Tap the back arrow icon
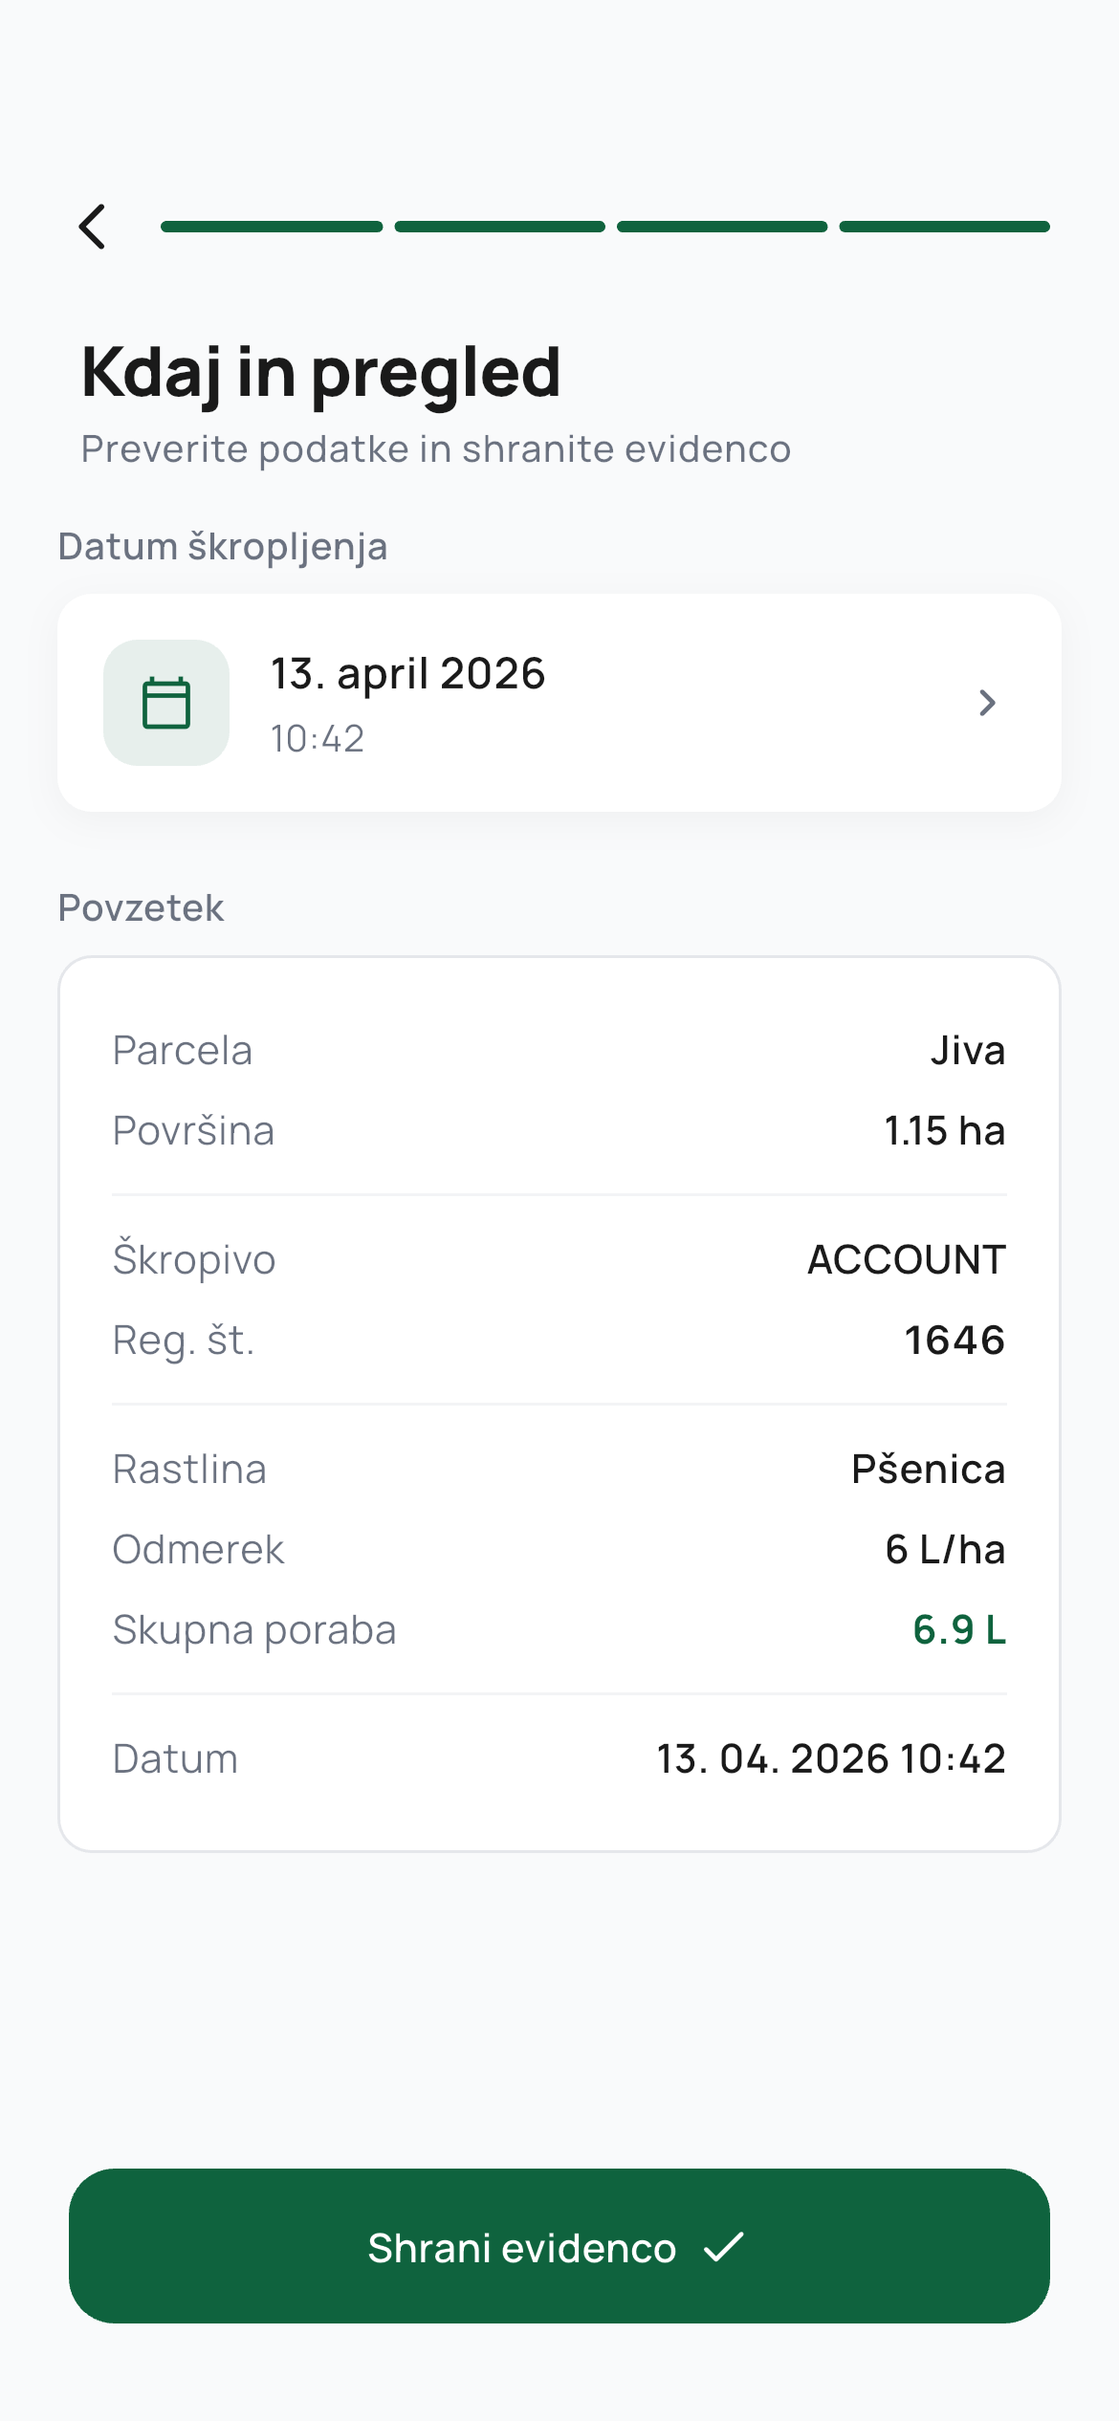 (x=93, y=227)
